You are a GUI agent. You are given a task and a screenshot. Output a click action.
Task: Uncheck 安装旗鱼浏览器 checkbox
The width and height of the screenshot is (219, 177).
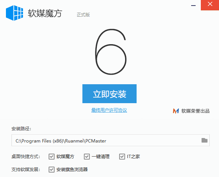(52, 170)
